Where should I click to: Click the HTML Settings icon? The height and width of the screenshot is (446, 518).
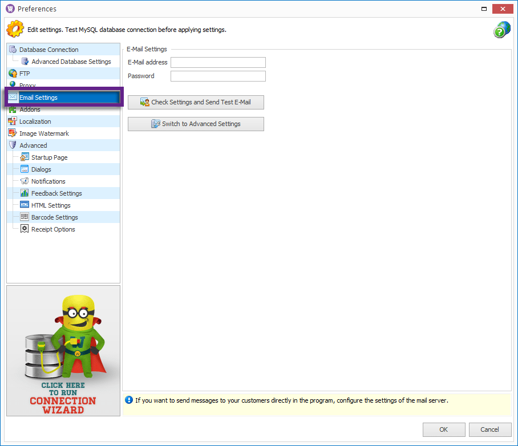(x=25, y=205)
